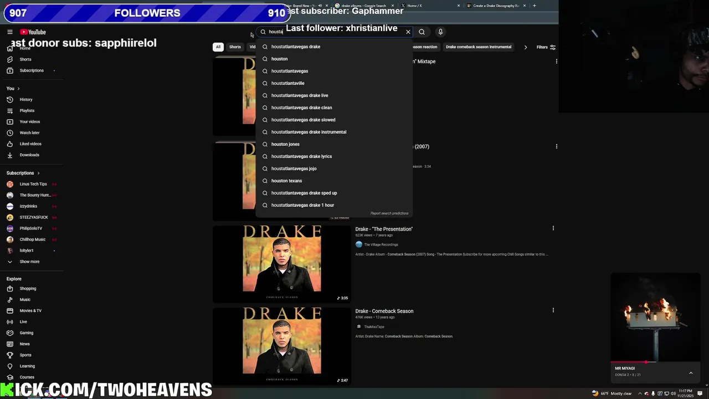This screenshot has height=399, width=709.
Task: Open the Watch later list
Action: pyautogui.click(x=29, y=133)
